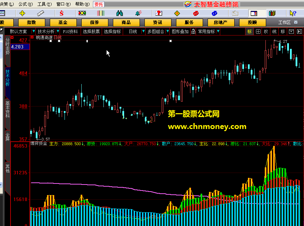
Task: Click the red-green striped bars icon
Action: (101, 13)
